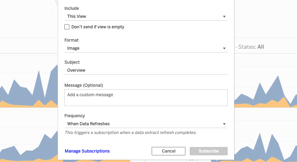
Task: Enable Don't send if view is empty checkbox
Action: tap(67, 27)
